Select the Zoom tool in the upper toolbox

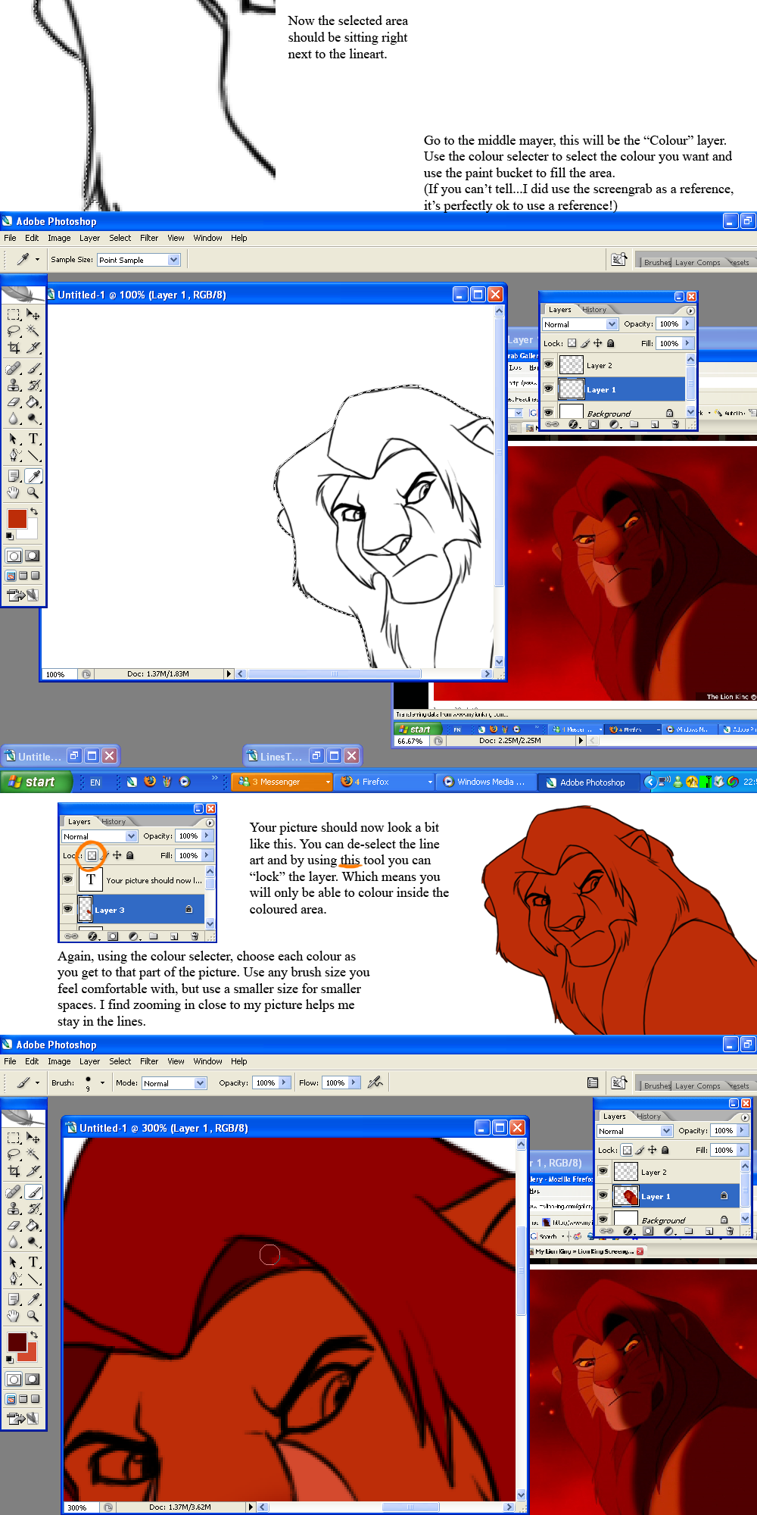33,492
